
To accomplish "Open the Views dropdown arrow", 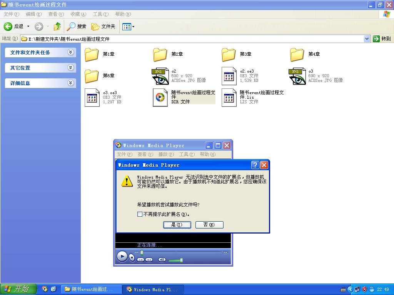I will [133, 27].
